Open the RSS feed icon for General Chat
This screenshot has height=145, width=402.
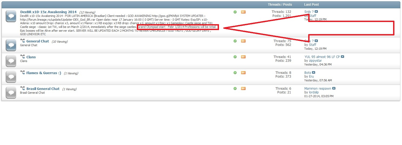coord(243,41)
